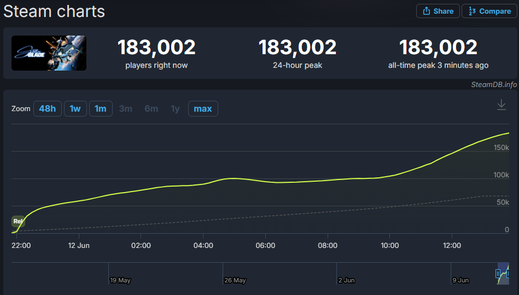Click the 22:00 time axis label
The height and width of the screenshot is (295, 519).
(x=21, y=245)
